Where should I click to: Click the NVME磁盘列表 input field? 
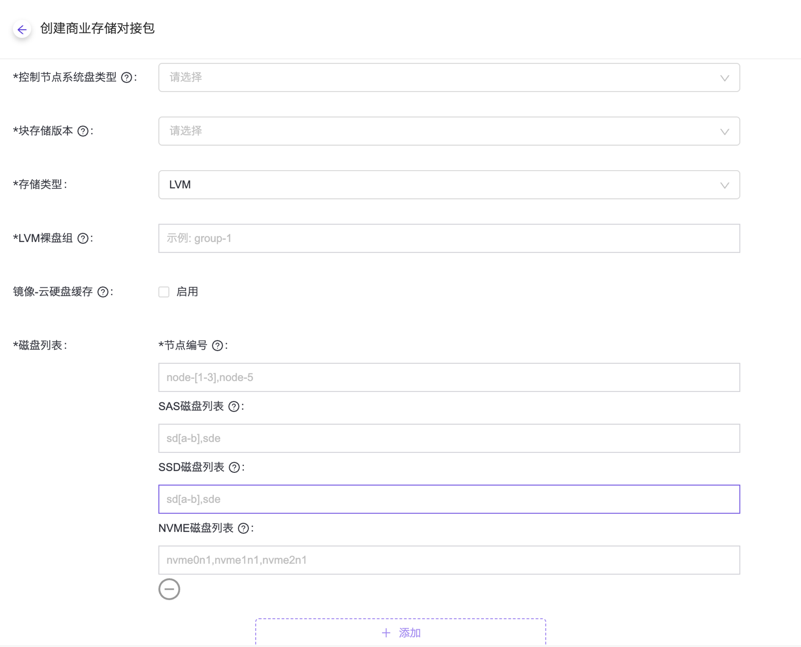pos(449,560)
